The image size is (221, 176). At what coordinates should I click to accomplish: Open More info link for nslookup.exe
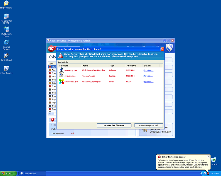point(148,70)
